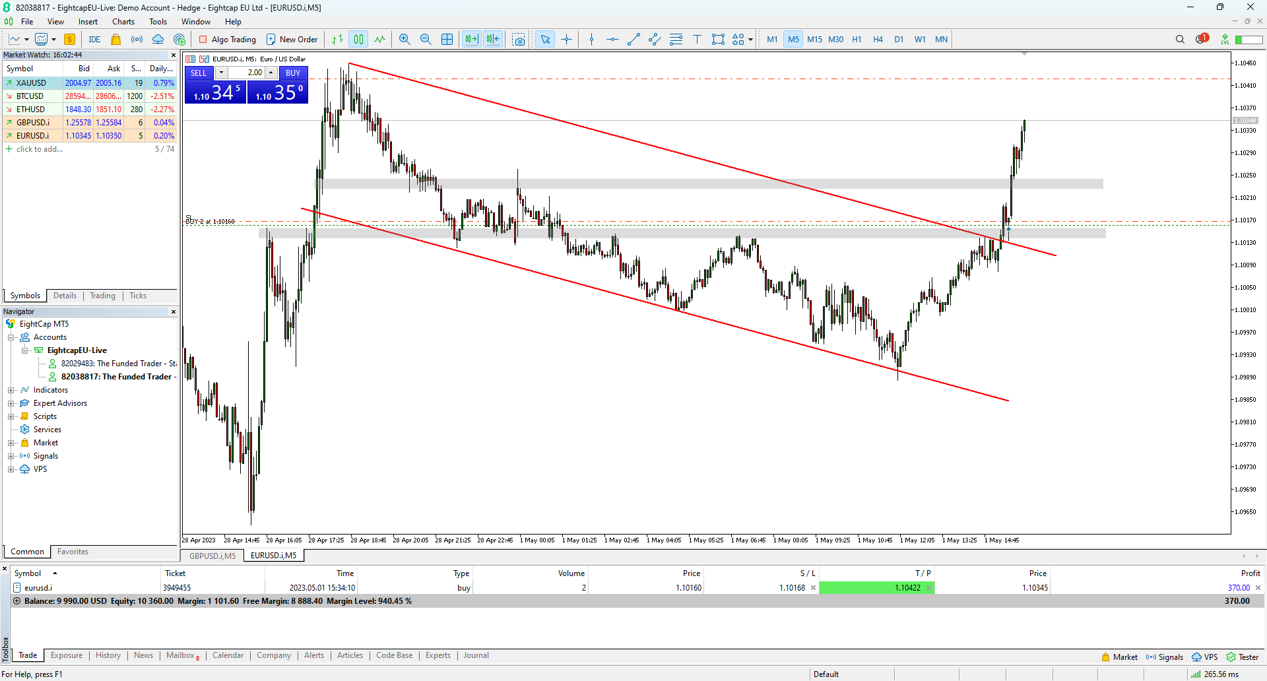
Task: Click the BUY one-click trading button
Action: click(x=293, y=73)
